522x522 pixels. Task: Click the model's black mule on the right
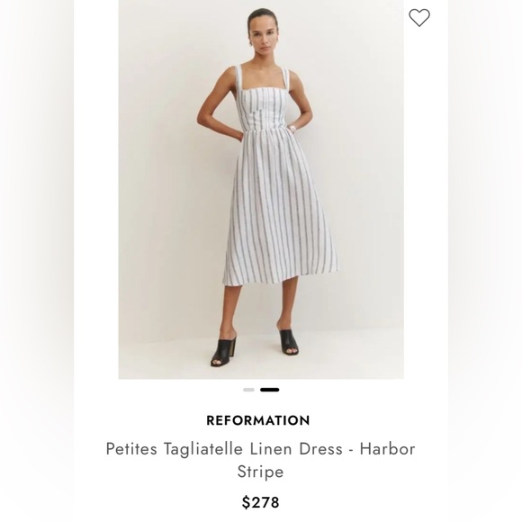(x=289, y=342)
